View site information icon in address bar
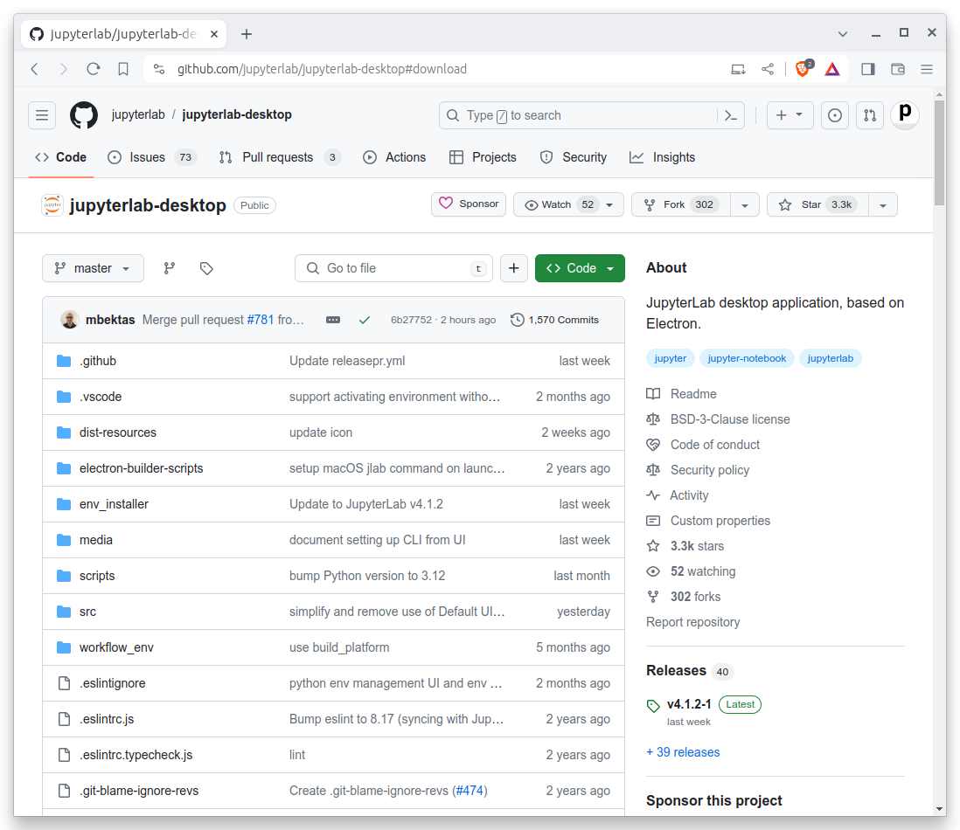The image size is (960, 830). pyautogui.click(x=159, y=69)
